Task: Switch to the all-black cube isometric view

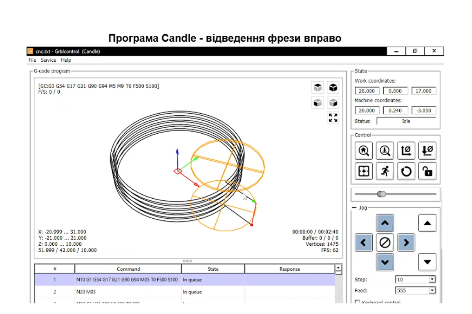Action: [x=333, y=87]
